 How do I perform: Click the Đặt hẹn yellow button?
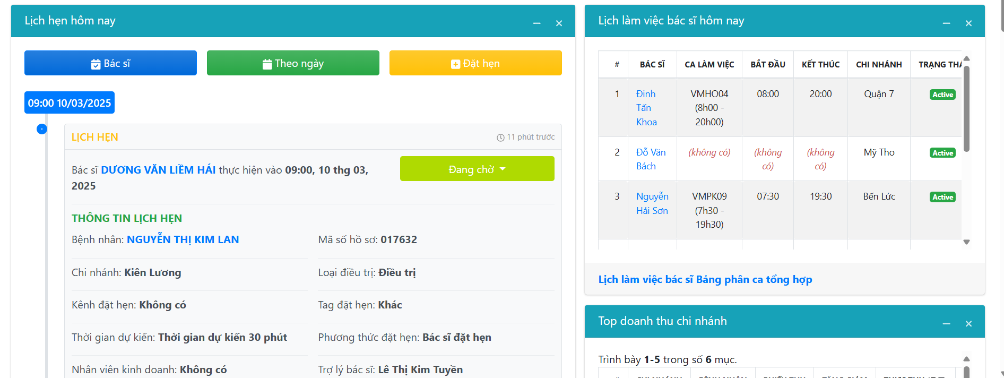475,63
